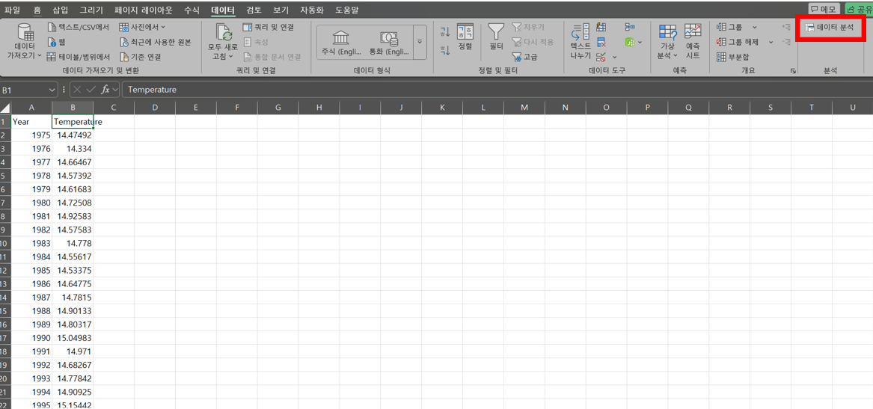Viewport: 873px width, 409px height.
Task: Sort descending with the lower sort icon
Action: pos(445,51)
